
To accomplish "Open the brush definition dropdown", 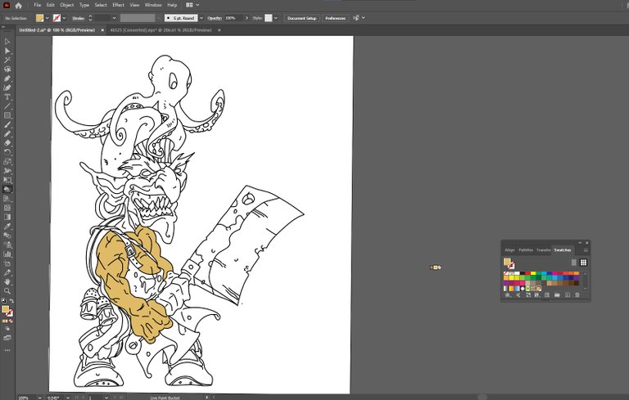I will [x=201, y=18].
